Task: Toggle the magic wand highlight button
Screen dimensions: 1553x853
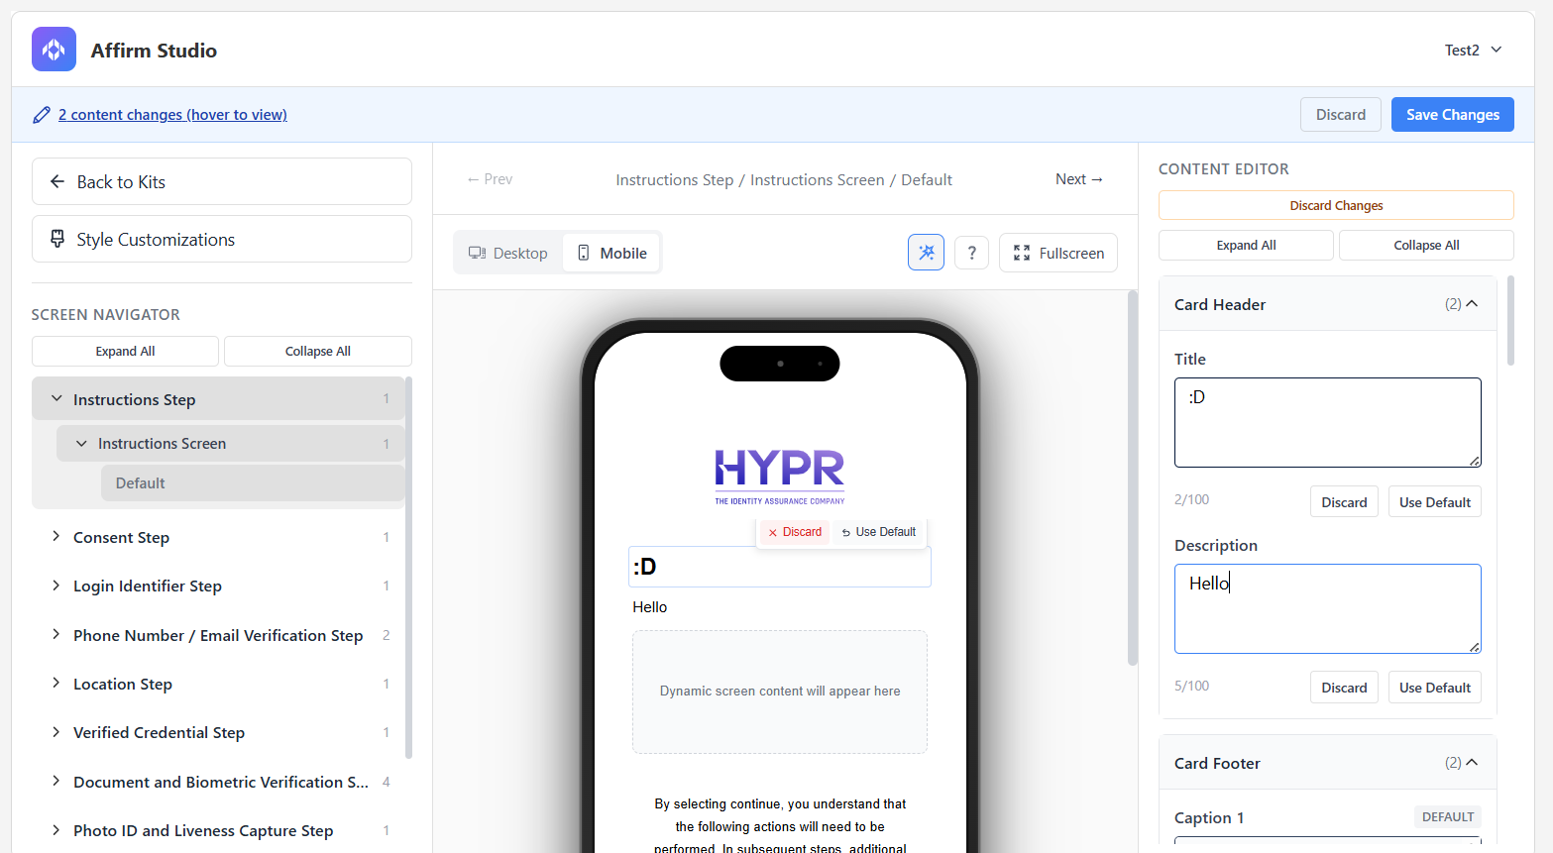Action: 926,253
